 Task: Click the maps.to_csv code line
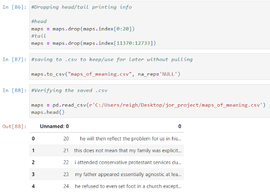click(106, 74)
